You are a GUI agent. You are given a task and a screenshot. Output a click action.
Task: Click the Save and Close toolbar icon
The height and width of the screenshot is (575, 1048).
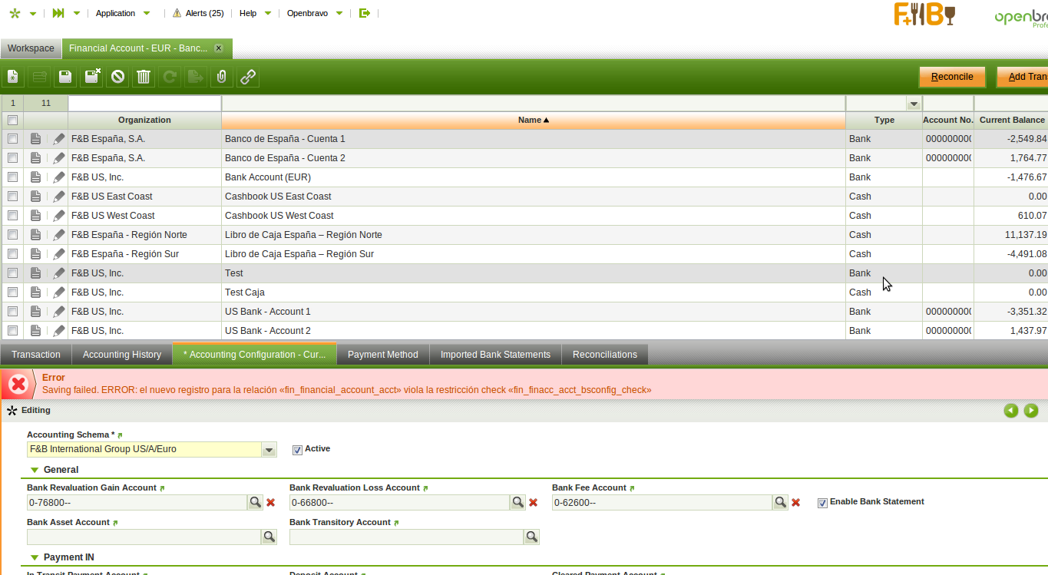92,77
